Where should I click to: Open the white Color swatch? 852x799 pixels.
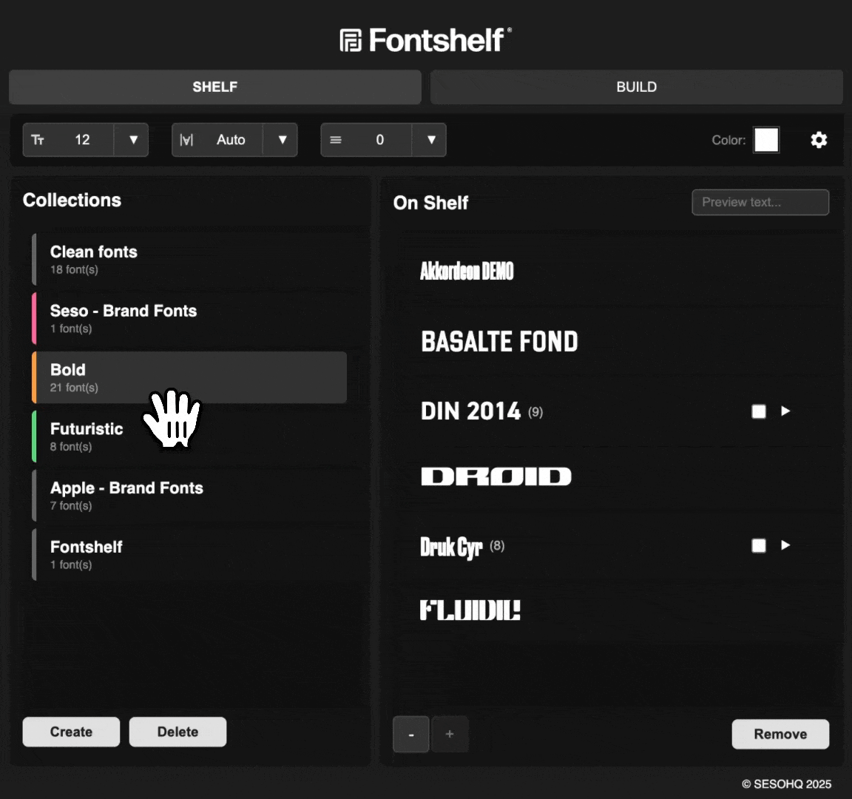766,141
